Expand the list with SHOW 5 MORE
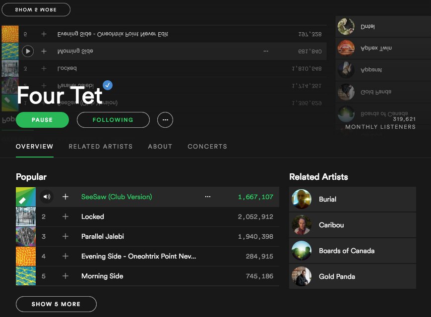Screen dimensions: 431x317 [56, 304]
